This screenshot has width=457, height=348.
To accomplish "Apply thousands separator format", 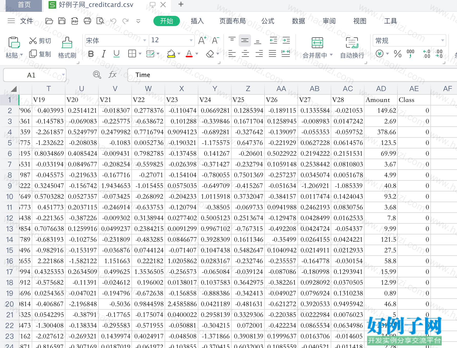I will pyautogui.click(x=410, y=54).
